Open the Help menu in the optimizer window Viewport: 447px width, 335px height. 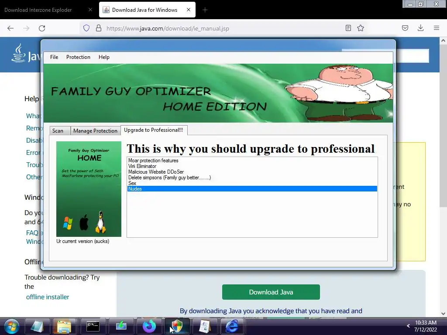(104, 57)
